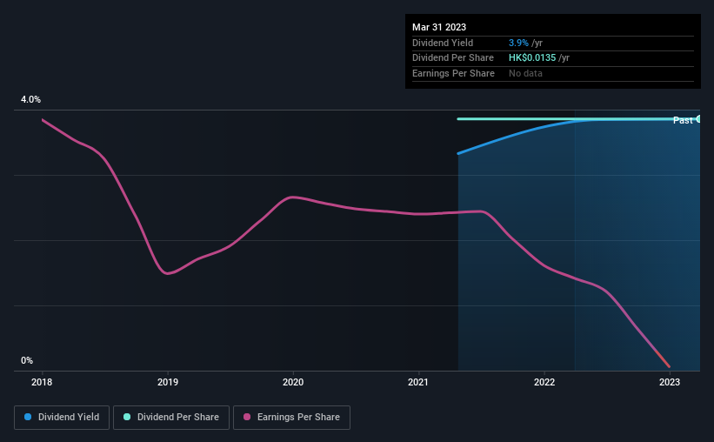This screenshot has width=714, height=442.
Task: Toggle the Dividend Per Share legend button
Action: pyautogui.click(x=171, y=418)
